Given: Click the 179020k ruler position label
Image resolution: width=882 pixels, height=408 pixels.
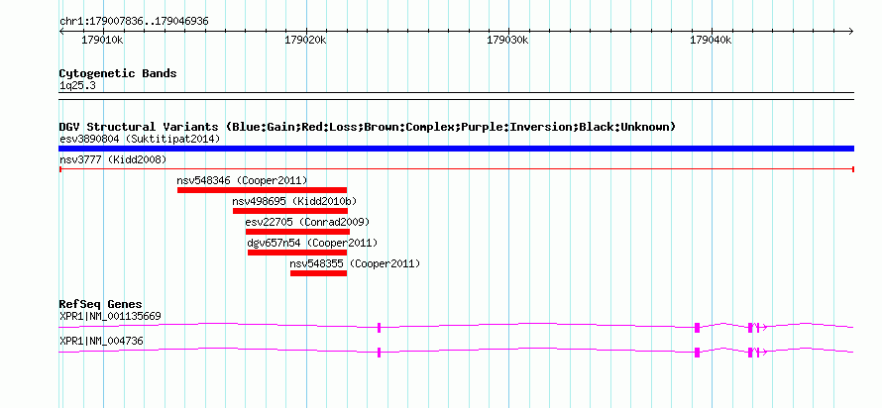Looking at the screenshot, I should 305,40.
